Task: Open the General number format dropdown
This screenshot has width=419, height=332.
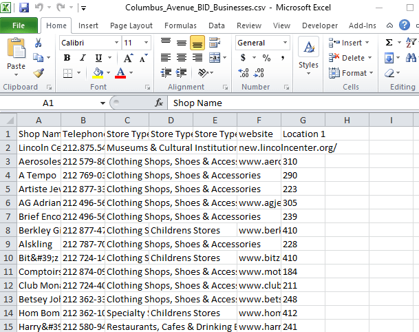Action: (x=285, y=43)
